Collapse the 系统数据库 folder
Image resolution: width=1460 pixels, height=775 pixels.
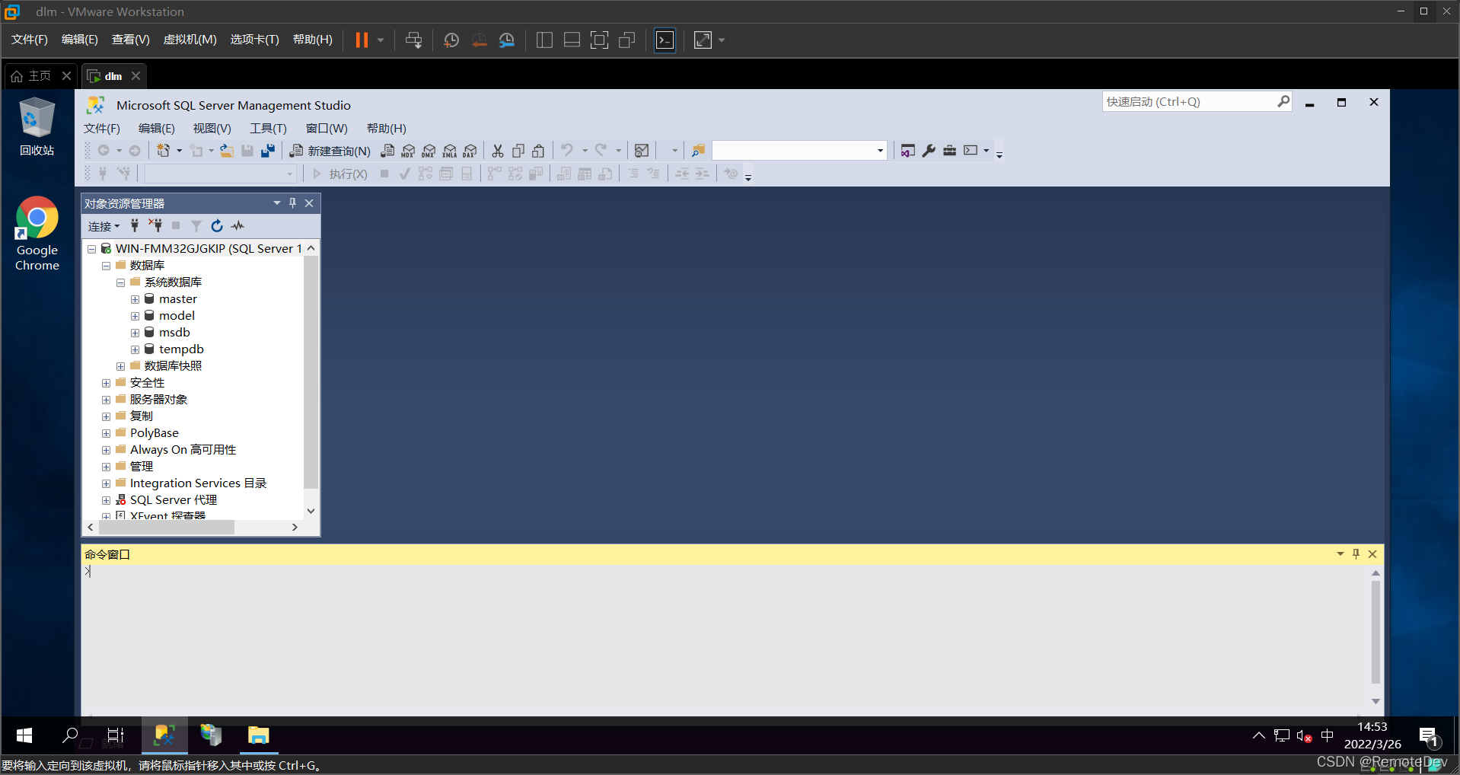(120, 282)
